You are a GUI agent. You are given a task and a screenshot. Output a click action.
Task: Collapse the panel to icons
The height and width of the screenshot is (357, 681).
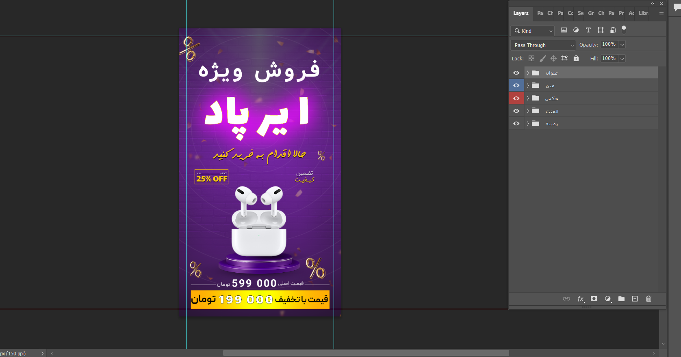653,4
